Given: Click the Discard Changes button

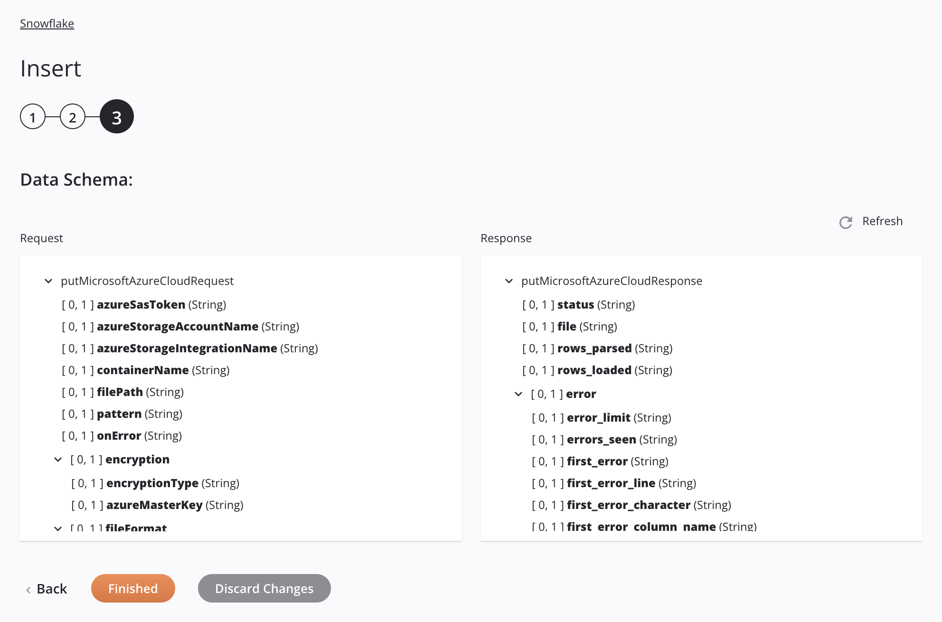Looking at the screenshot, I should click(x=264, y=587).
